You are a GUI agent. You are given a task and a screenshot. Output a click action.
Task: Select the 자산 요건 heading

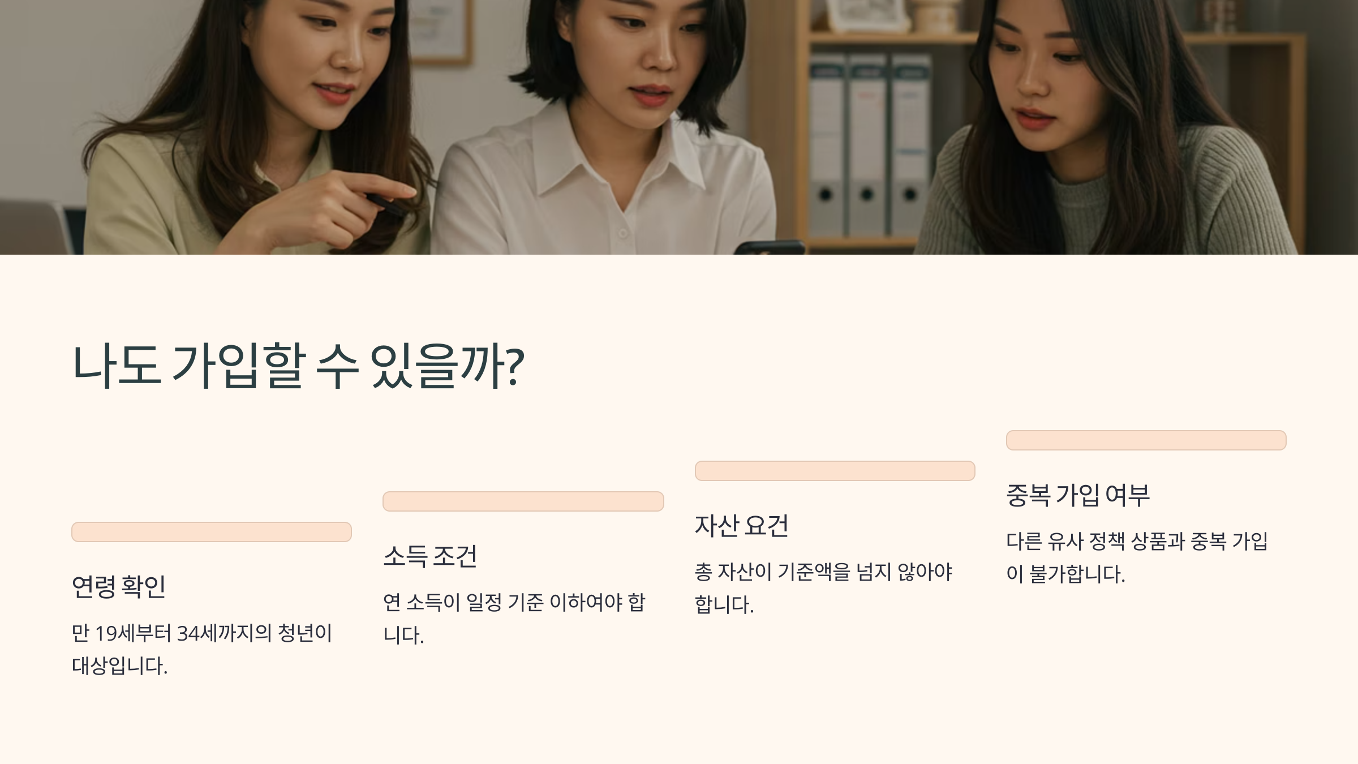point(741,525)
